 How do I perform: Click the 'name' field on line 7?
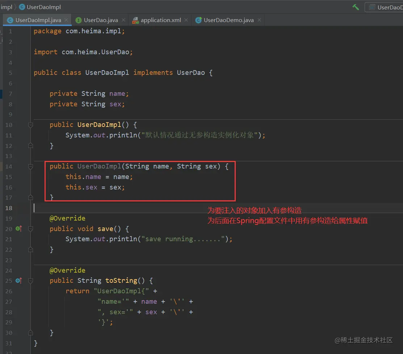point(117,94)
